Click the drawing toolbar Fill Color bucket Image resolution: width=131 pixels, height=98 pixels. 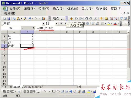coord(89,91)
